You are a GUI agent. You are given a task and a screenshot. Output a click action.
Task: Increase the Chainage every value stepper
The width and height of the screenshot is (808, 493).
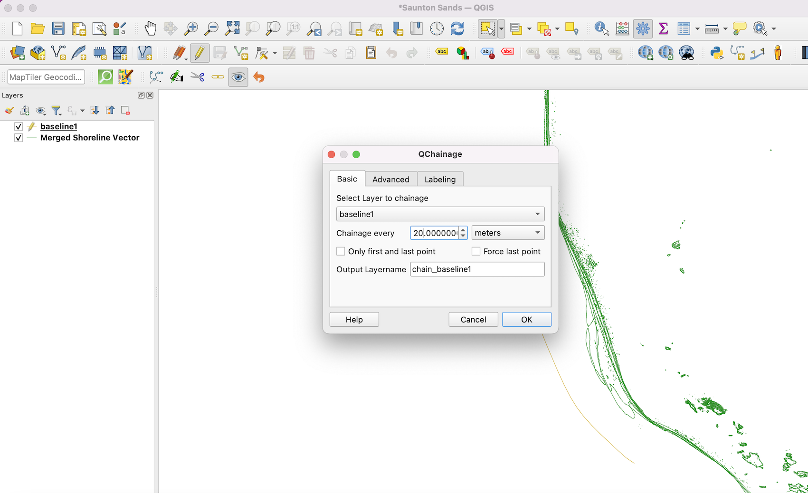coord(463,230)
